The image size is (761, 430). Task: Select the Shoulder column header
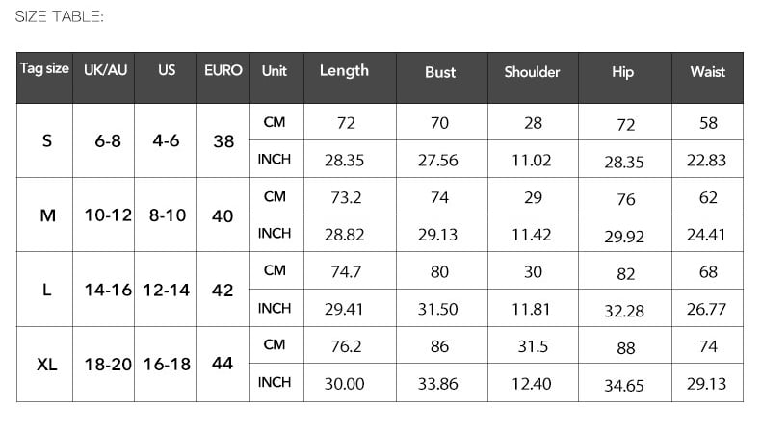(532, 72)
